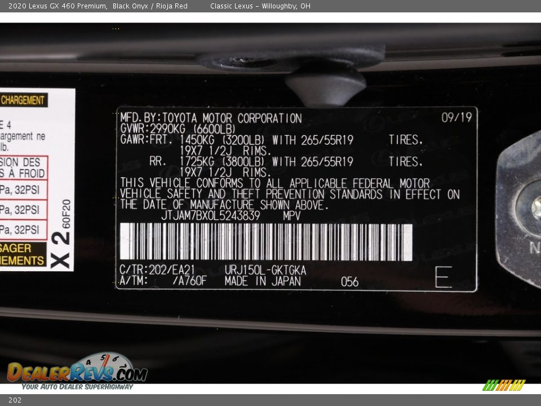Click the 'MADE IN JAPAN' text
The width and height of the screenshot is (541, 406).
coord(263,281)
